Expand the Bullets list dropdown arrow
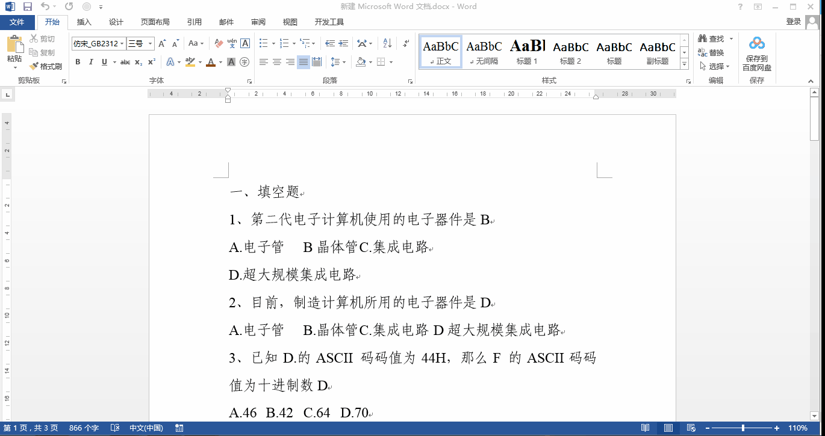825x436 pixels. 273,44
